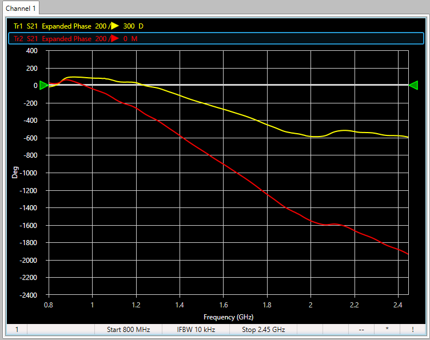Screen dimensions: 430x340
Task: Click Tr1 reference value 300
Action: pos(129,26)
